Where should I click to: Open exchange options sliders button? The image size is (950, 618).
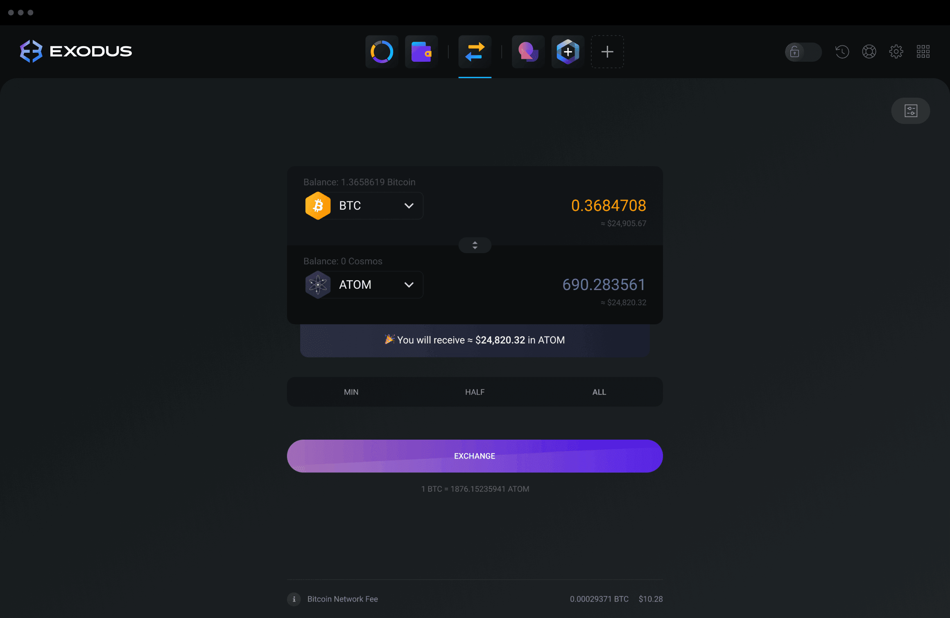[x=911, y=111]
